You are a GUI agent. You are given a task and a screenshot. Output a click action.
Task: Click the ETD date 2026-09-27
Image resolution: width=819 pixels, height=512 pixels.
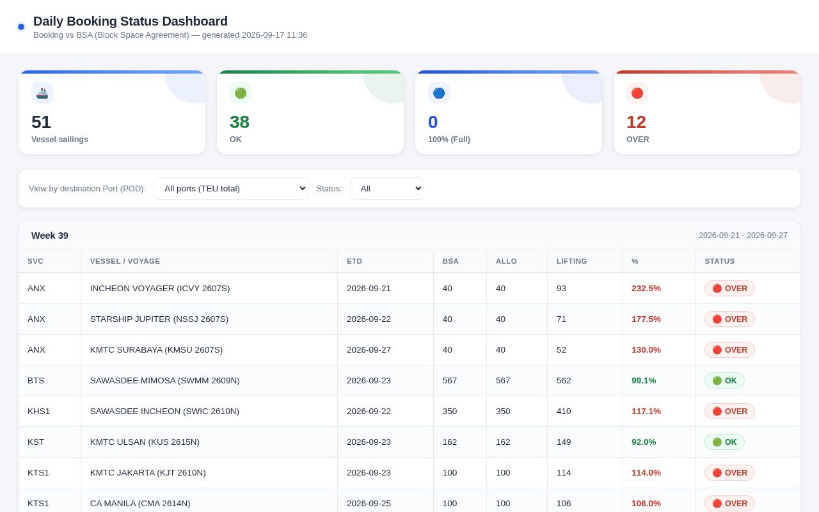point(369,350)
